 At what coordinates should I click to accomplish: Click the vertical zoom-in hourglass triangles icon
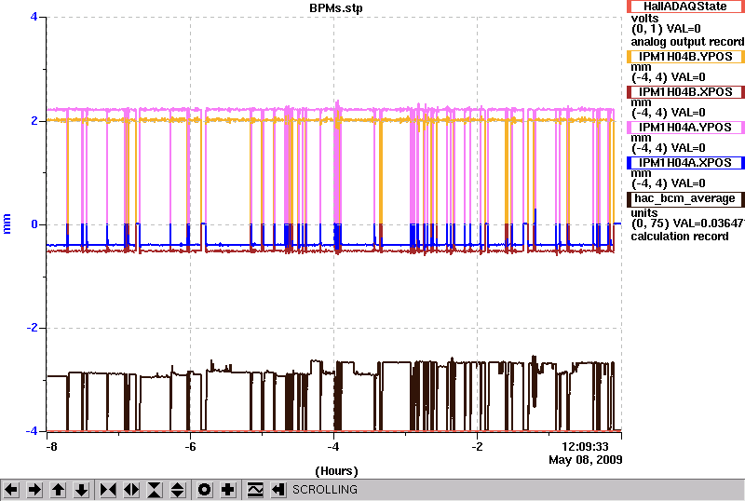click(155, 490)
